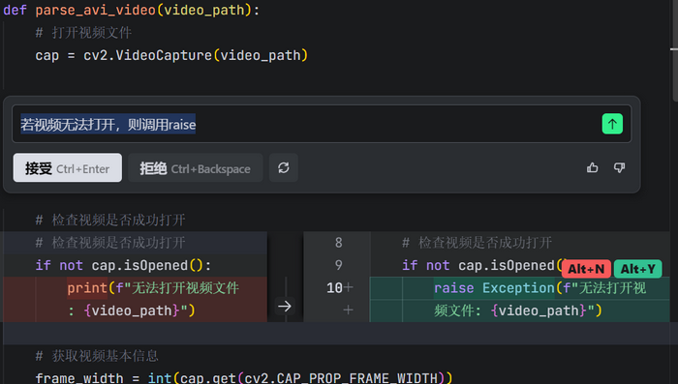This screenshot has height=384, width=678.
Task: Give thumbs up feedback
Action: [593, 167]
